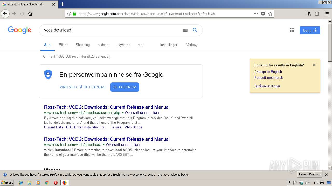Expand dropdown arrow beside current.php URL
This screenshot has width=332, height=186.
[x=123, y=113]
